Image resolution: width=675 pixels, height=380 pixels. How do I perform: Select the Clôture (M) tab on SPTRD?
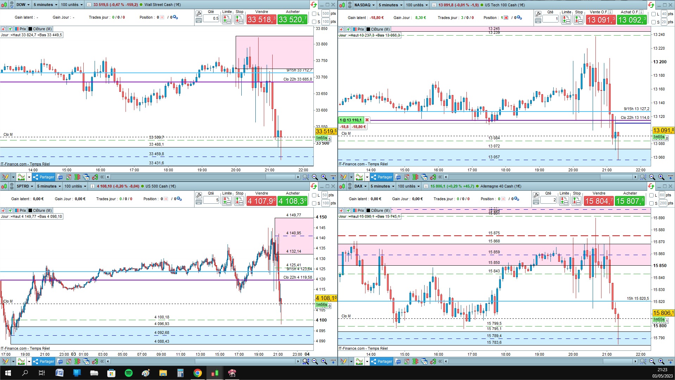tap(40, 210)
